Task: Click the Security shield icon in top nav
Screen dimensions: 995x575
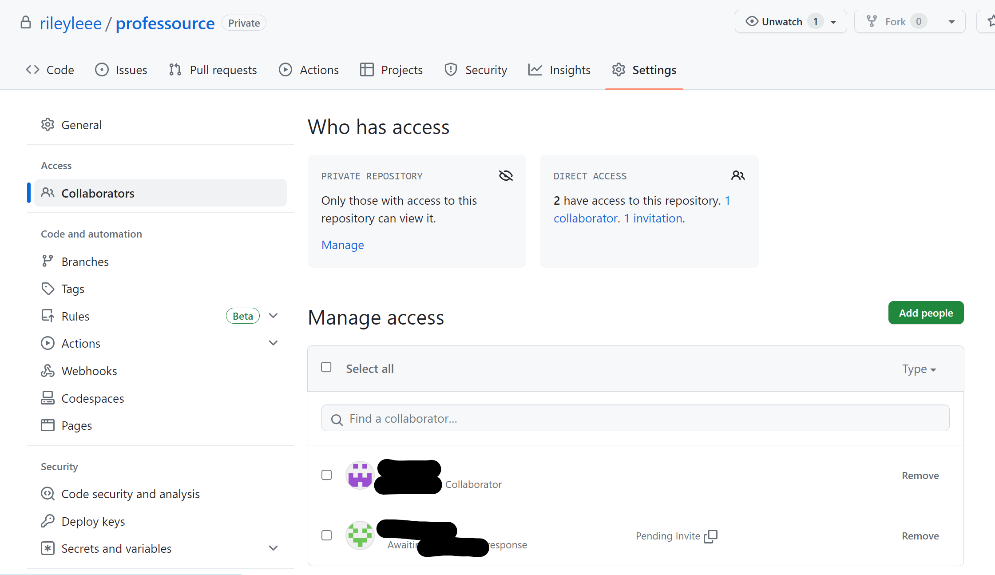Action: click(451, 70)
